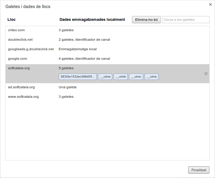
Task: Select the __utma cookie chip
Action: coord(105,77)
